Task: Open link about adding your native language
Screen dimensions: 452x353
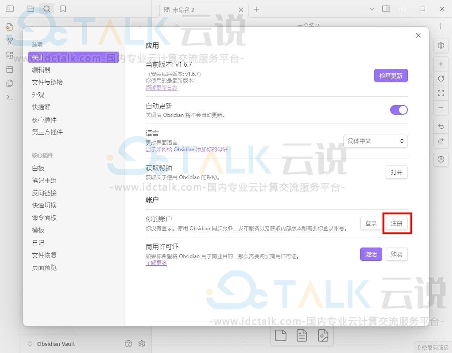Action: [x=187, y=149]
